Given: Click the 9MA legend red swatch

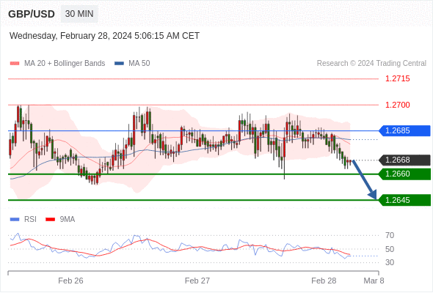Looking at the screenshot, I should pyautogui.click(x=50, y=220).
